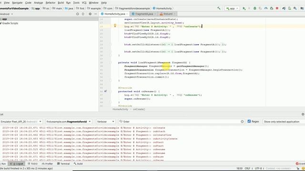Open AVD Manager icon

pyautogui.click(x=289, y=9)
